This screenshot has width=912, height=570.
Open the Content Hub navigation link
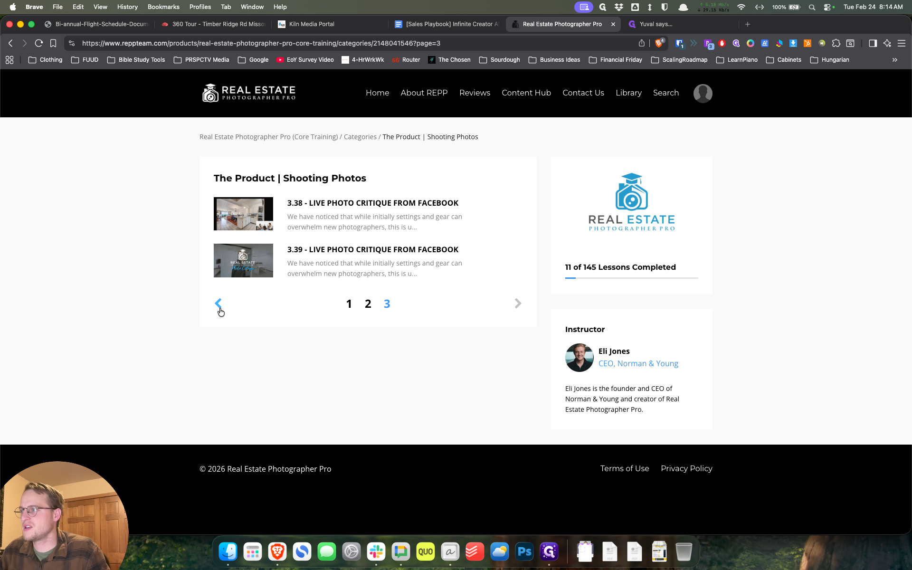(526, 93)
